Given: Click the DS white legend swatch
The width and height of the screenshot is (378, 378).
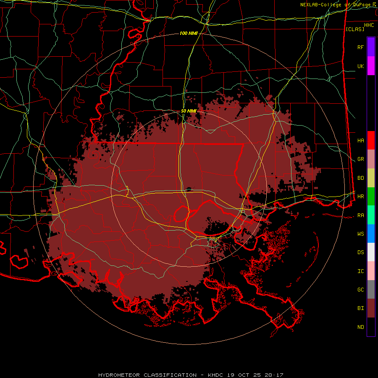Looking at the screenshot, I should point(371,252).
